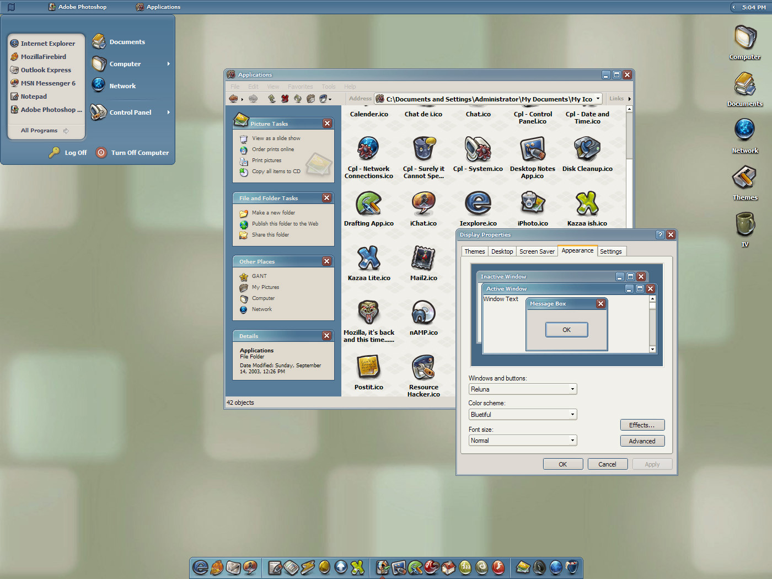This screenshot has height=579, width=772.
Task: Expand the Control Panel submenu arrow
Action: [x=168, y=112]
